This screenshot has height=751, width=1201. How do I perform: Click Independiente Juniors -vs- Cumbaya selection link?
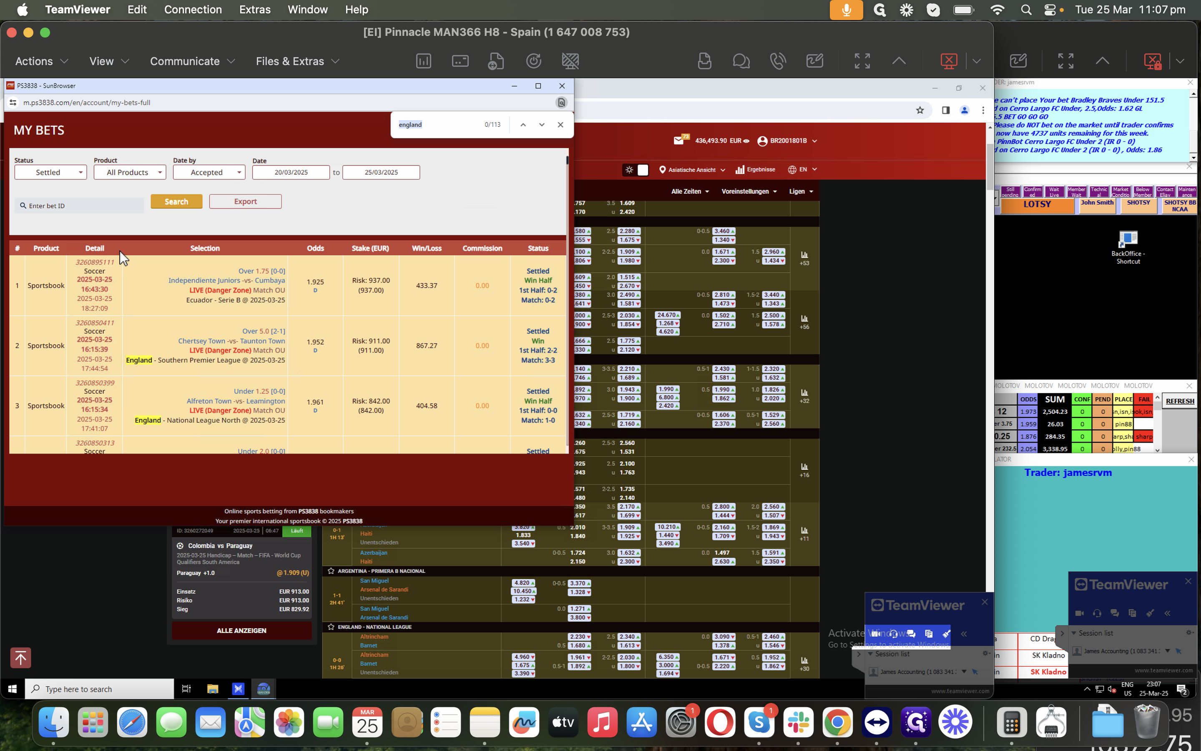tap(226, 280)
